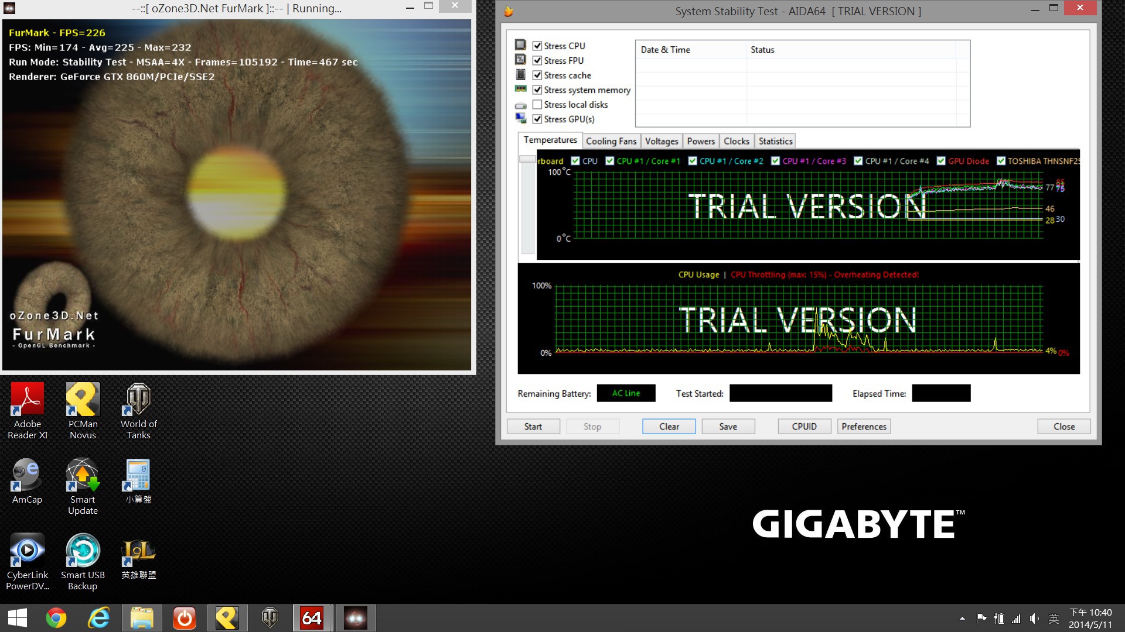Toggle Stress cache checkbox
Image resolution: width=1125 pixels, height=632 pixels.
(x=537, y=75)
